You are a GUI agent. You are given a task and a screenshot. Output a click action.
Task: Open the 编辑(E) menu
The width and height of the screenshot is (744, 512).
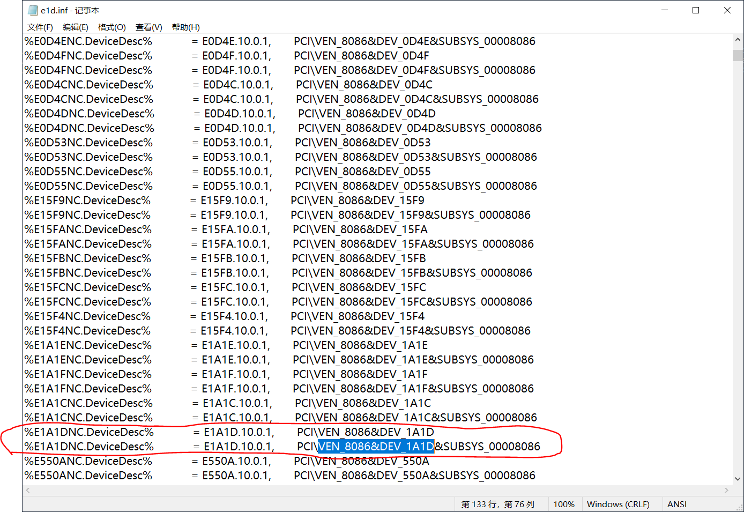[75, 27]
